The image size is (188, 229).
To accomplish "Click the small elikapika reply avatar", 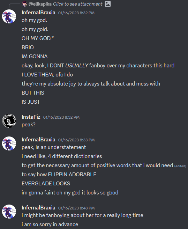I will click(x=24, y=4).
